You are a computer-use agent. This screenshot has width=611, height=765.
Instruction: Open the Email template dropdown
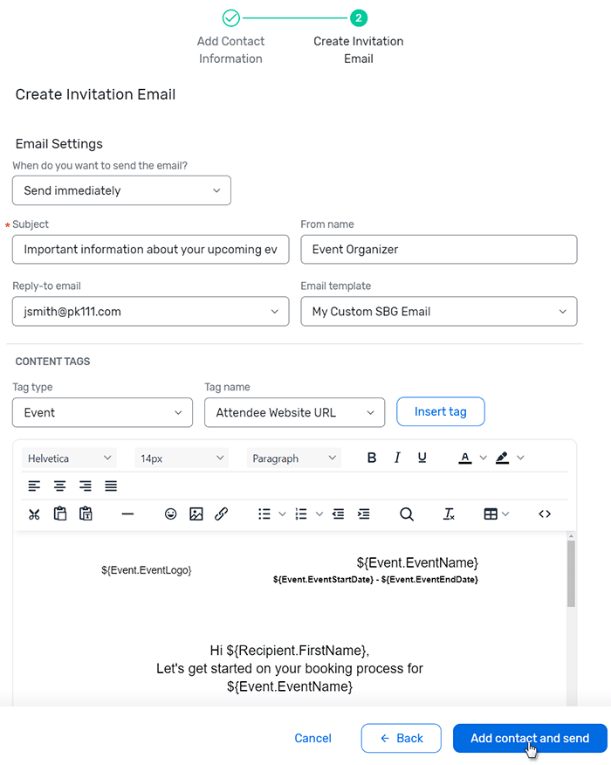point(438,311)
